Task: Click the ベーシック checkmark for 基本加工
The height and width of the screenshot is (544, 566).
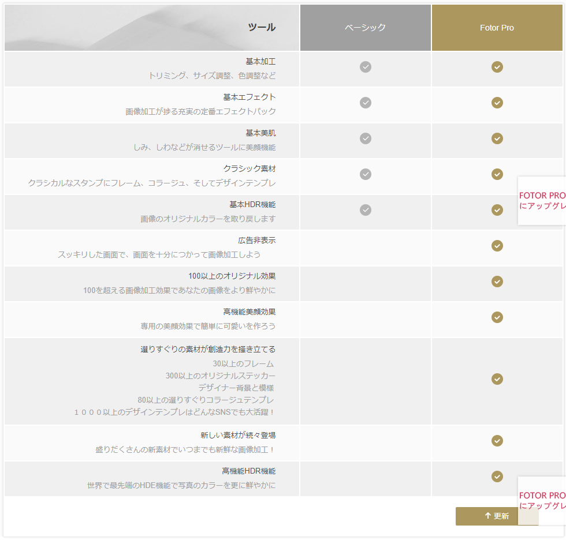Action: 365,67
